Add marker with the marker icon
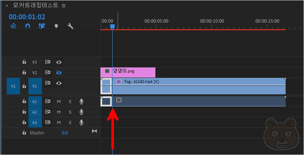 (x=56, y=26)
